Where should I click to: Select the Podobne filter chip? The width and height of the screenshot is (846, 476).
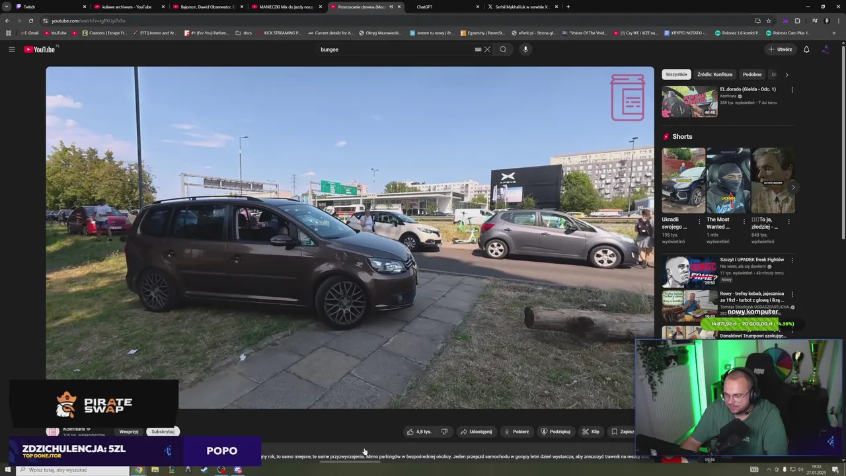(752, 75)
